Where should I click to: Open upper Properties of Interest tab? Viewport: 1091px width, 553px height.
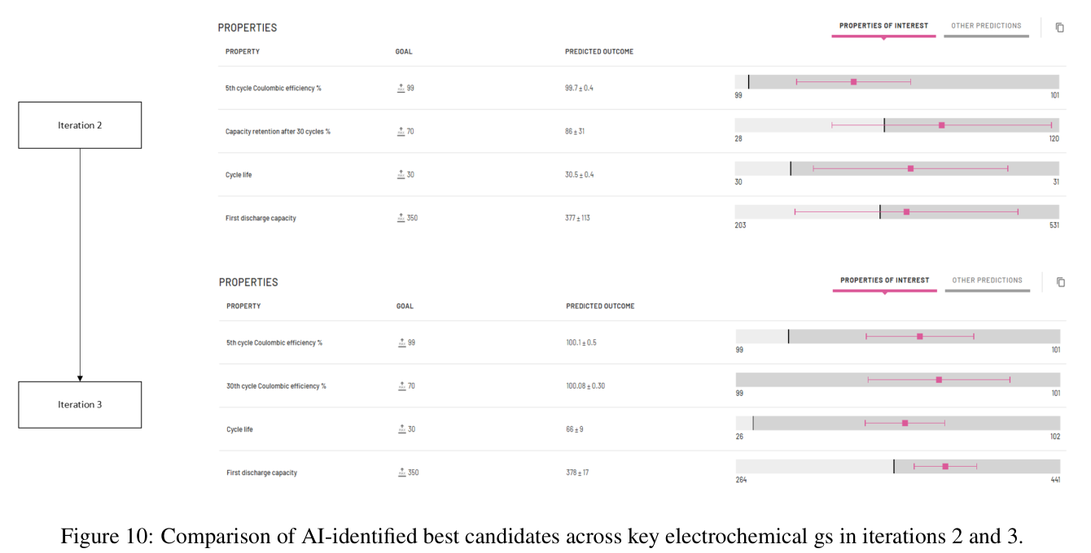[883, 26]
